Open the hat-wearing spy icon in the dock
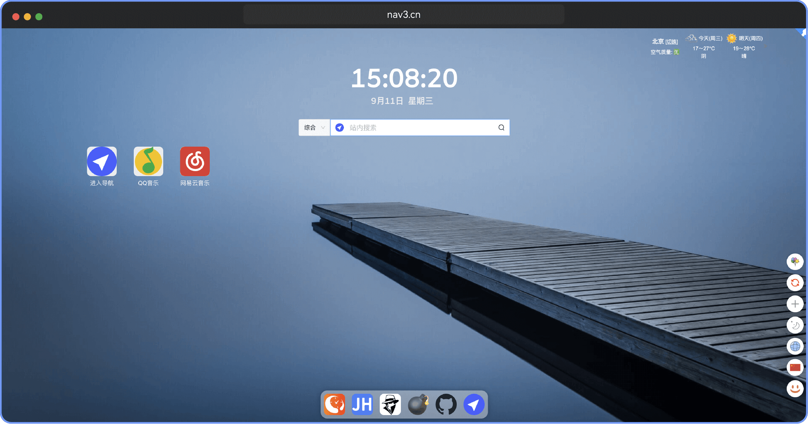This screenshot has width=808, height=424. (390, 405)
